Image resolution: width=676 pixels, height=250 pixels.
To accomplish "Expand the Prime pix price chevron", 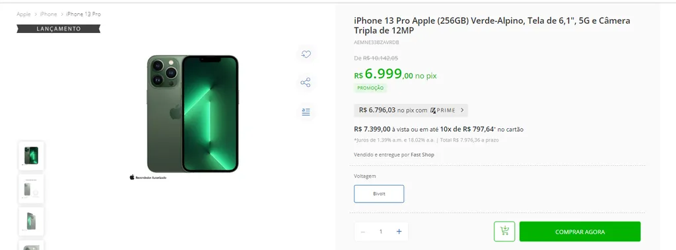I will click(x=462, y=110).
